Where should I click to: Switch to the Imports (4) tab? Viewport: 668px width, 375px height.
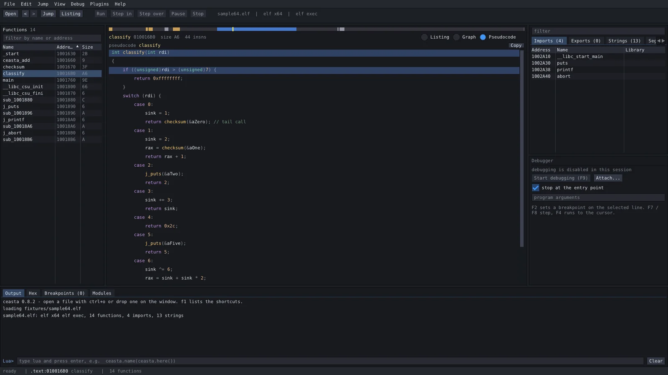pyautogui.click(x=549, y=41)
